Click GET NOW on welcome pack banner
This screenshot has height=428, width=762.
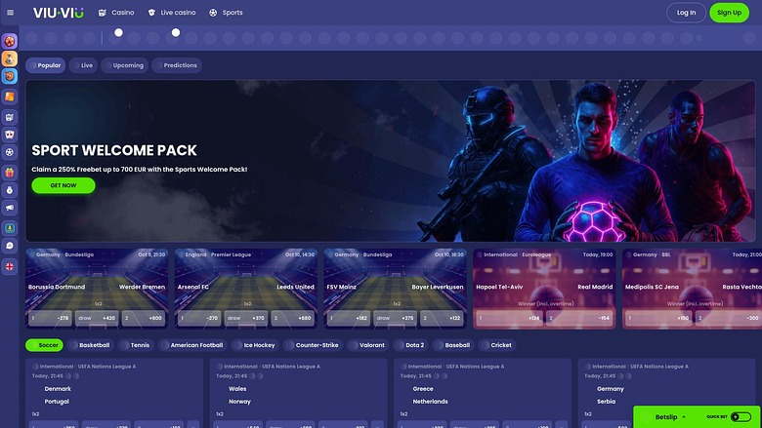pyautogui.click(x=63, y=185)
